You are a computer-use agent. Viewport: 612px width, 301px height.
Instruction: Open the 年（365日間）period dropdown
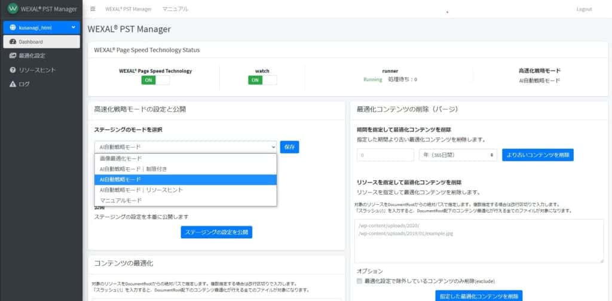coord(458,155)
